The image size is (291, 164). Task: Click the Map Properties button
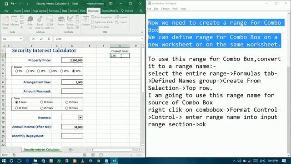click(102, 17)
